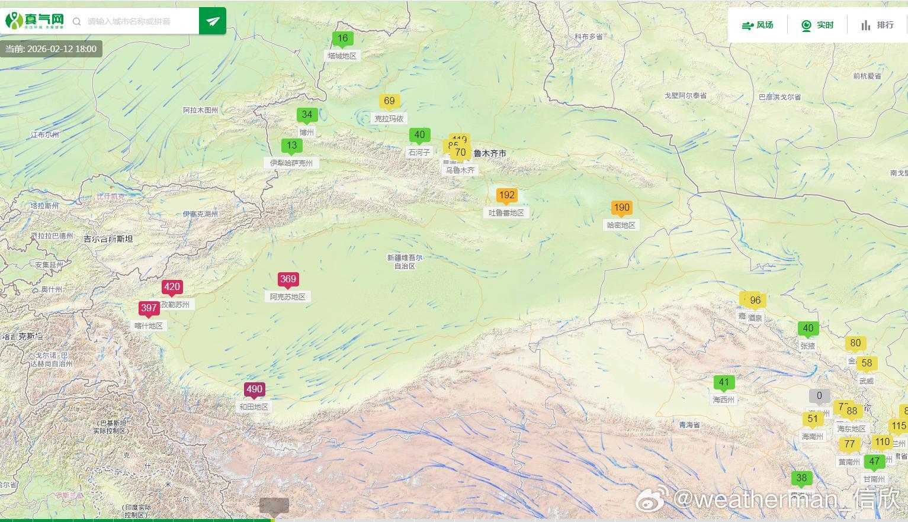
Task: Select the 克拉玛依 AQI marker showing 69
Action: tap(389, 102)
